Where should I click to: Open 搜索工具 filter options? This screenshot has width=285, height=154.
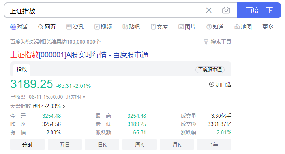217,42
